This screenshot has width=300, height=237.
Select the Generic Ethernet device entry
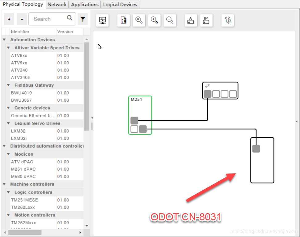pyautogui.click(x=47, y=116)
